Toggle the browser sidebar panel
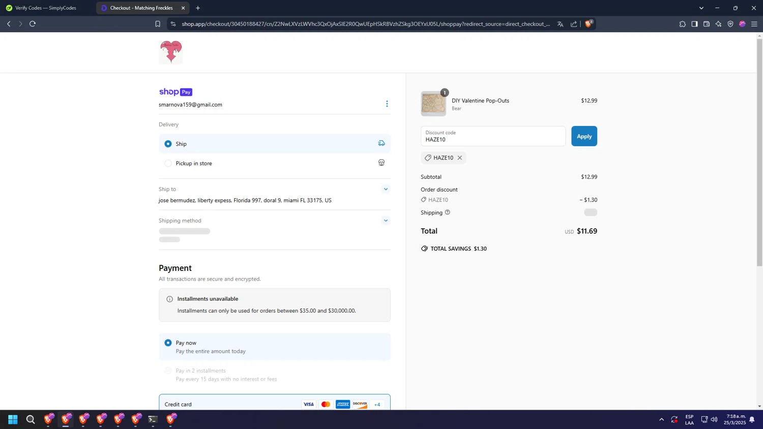Image resolution: width=763 pixels, height=429 pixels. tap(694, 24)
